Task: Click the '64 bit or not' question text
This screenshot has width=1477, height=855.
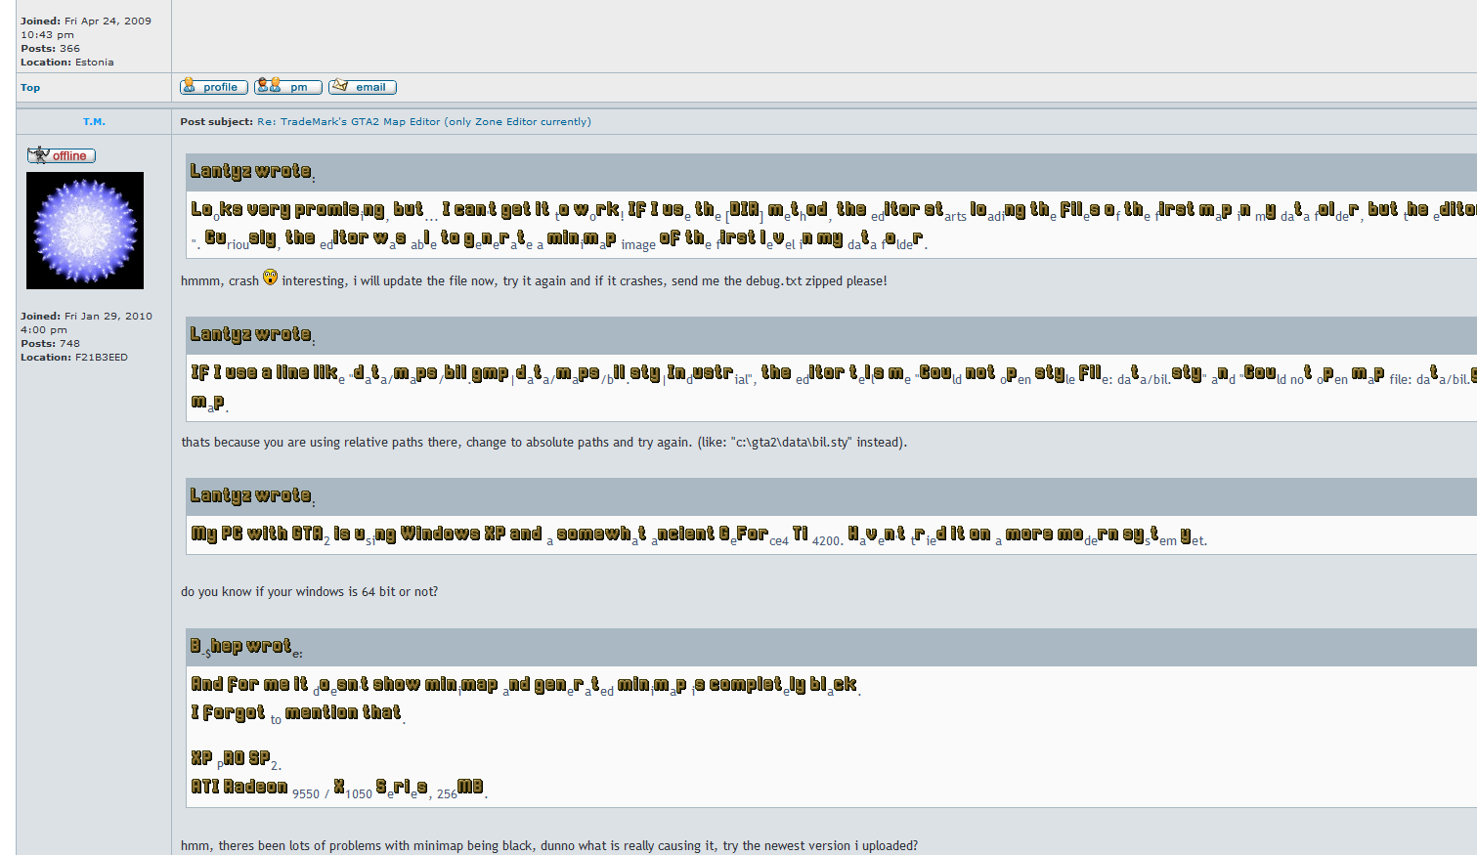Action: pos(309,592)
